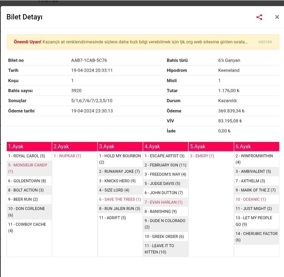
Task: Select horse 6 - GOLDENTOWN (8)
Action: pos(29,181)
